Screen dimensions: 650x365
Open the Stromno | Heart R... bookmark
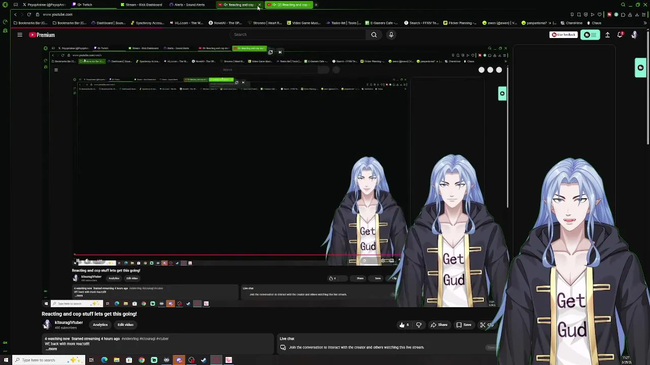click(265, 23)
